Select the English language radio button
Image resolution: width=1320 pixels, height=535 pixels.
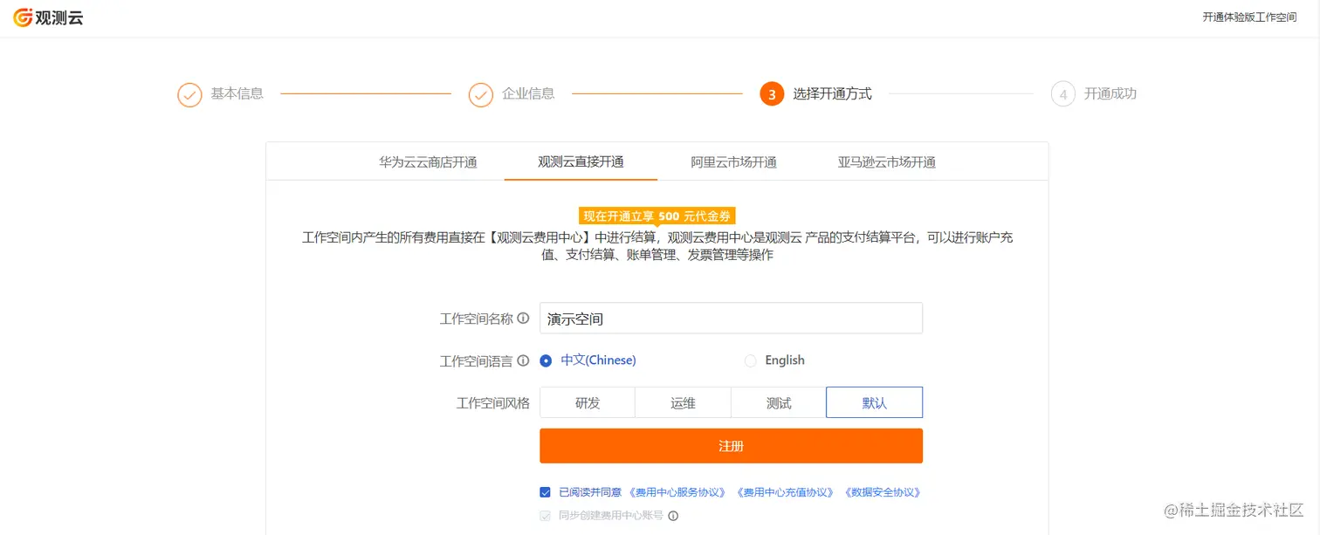point(750,360)
